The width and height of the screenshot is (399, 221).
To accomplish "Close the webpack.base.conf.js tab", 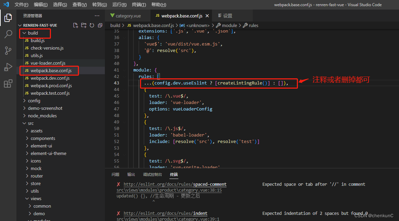I will pyautogui.click(x=207, y=16).
